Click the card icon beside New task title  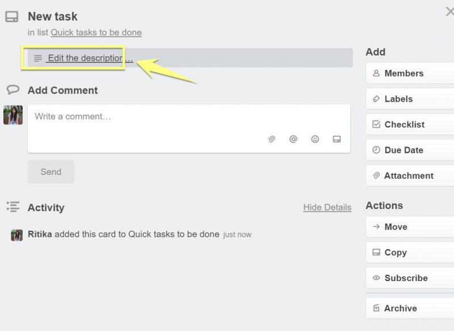coord(12,16)
